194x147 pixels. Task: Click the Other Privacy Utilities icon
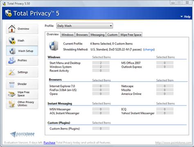click(x=12, y=104)
